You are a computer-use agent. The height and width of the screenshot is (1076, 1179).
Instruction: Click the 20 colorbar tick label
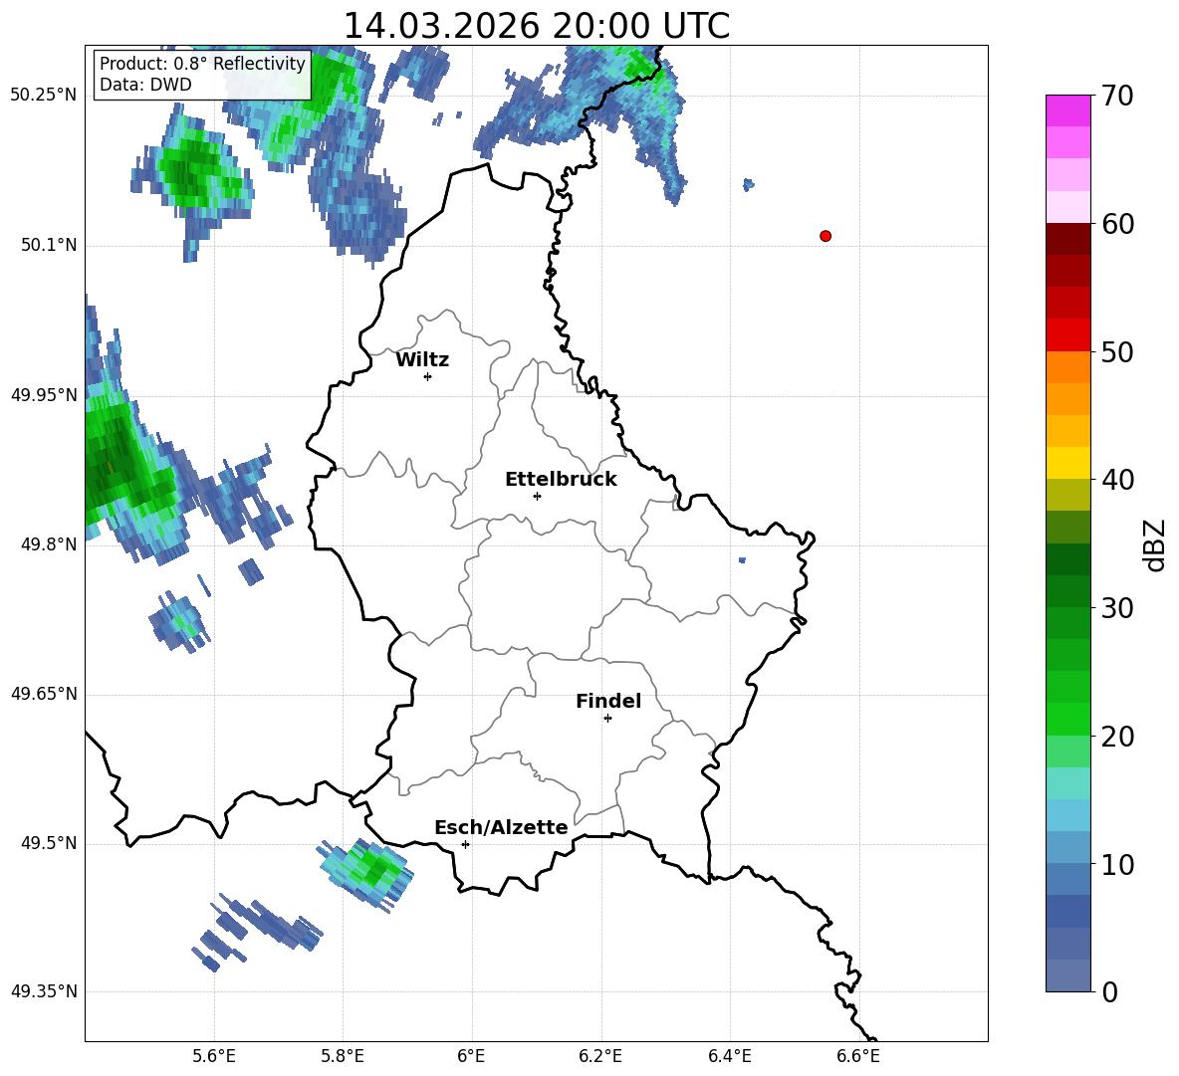click(1116, 737)
